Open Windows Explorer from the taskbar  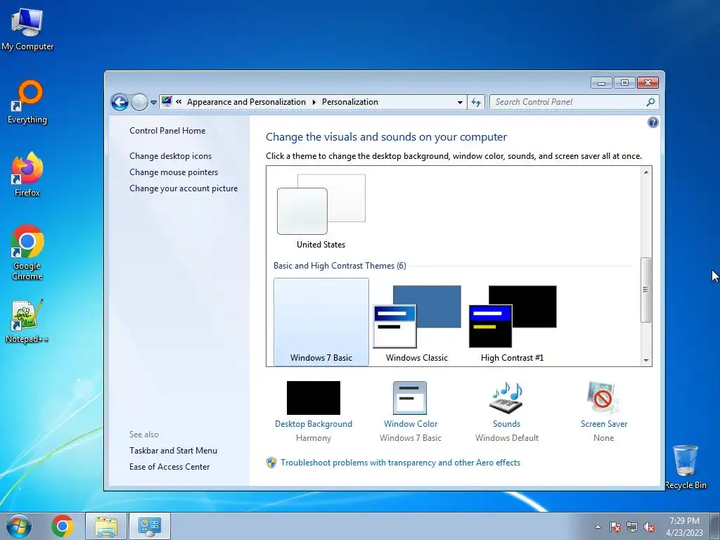coord(106,526)
